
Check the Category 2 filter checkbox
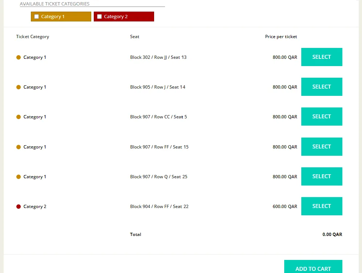(99, 17)
